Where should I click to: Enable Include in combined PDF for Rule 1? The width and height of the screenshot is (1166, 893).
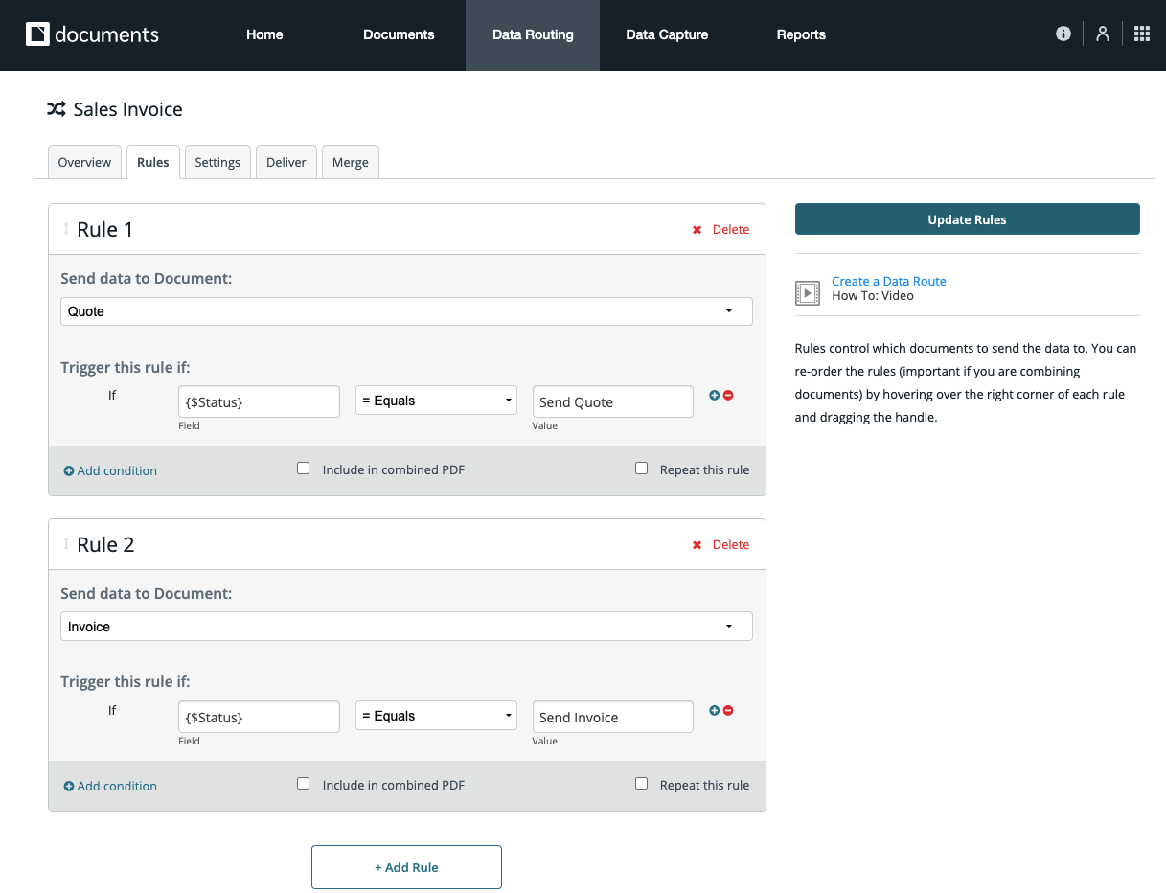(x=304, y=469)
